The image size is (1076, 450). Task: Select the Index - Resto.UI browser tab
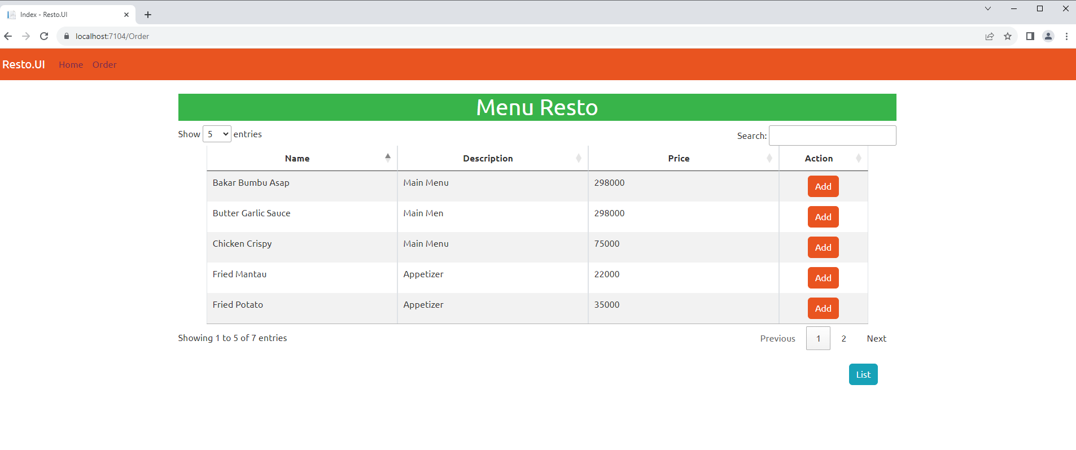coord(68,15)
